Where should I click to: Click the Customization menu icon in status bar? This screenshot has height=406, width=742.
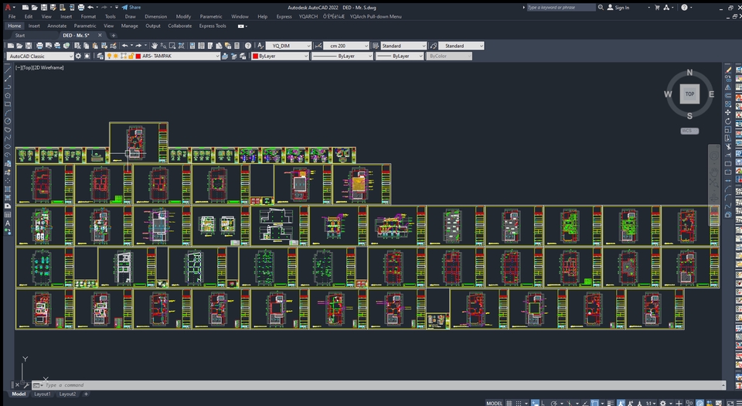coord(739,403)
